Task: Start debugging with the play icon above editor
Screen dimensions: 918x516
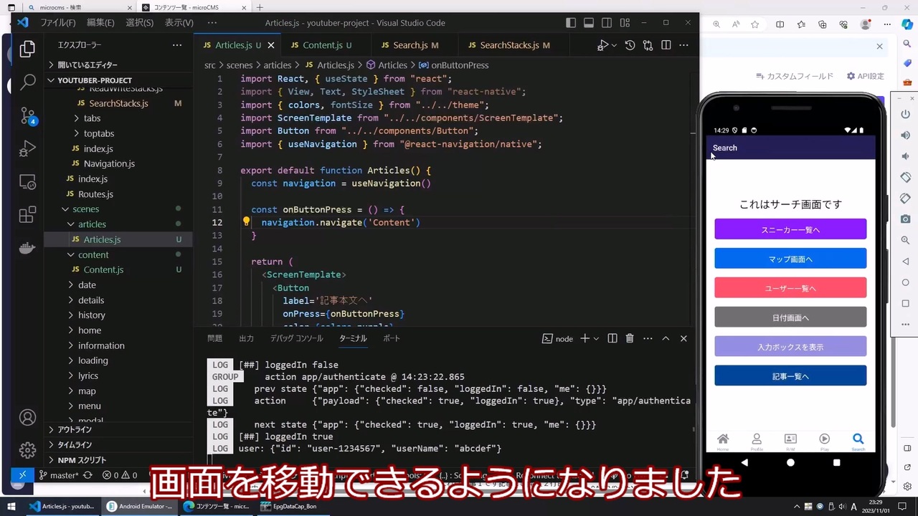Action: coord(602,45)
